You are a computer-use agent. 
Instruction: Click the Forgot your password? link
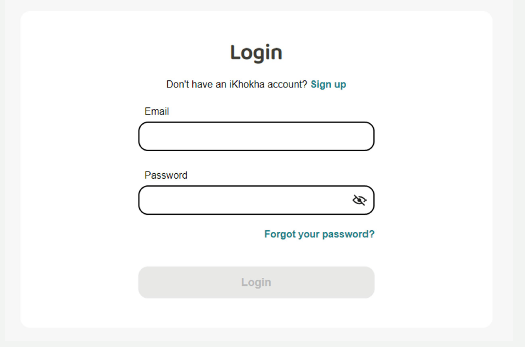pos(319,234)
